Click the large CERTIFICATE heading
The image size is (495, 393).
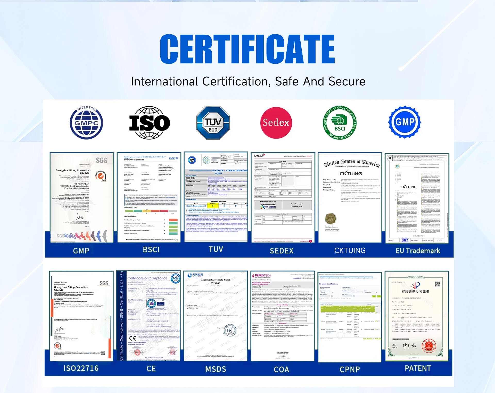[x=247, y=49]
